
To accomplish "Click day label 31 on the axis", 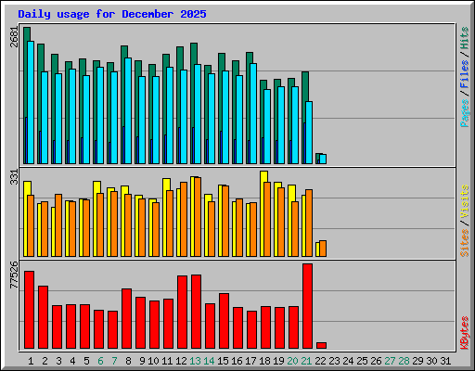I will click(x=445, y=361).
